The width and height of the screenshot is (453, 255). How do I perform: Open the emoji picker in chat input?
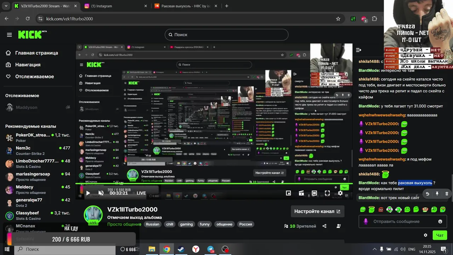tap(440, 221)
